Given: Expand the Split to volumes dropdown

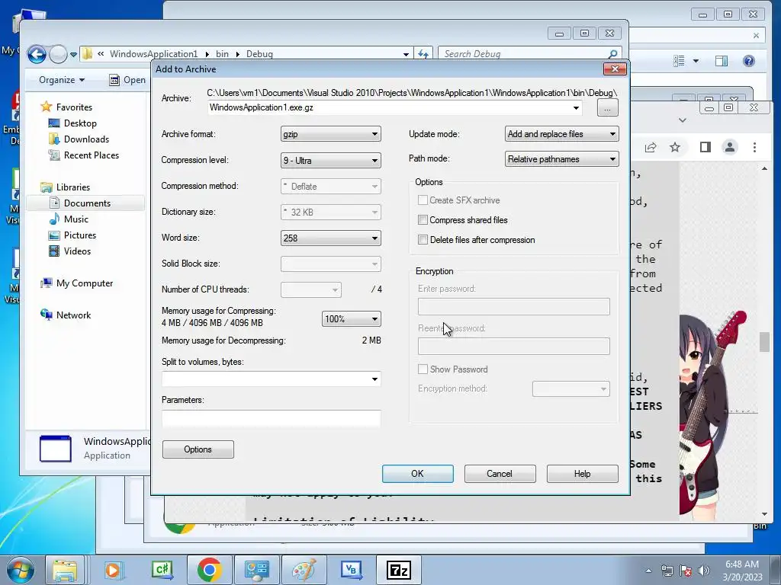Looking at the screenshot, I should click(374, 379).
